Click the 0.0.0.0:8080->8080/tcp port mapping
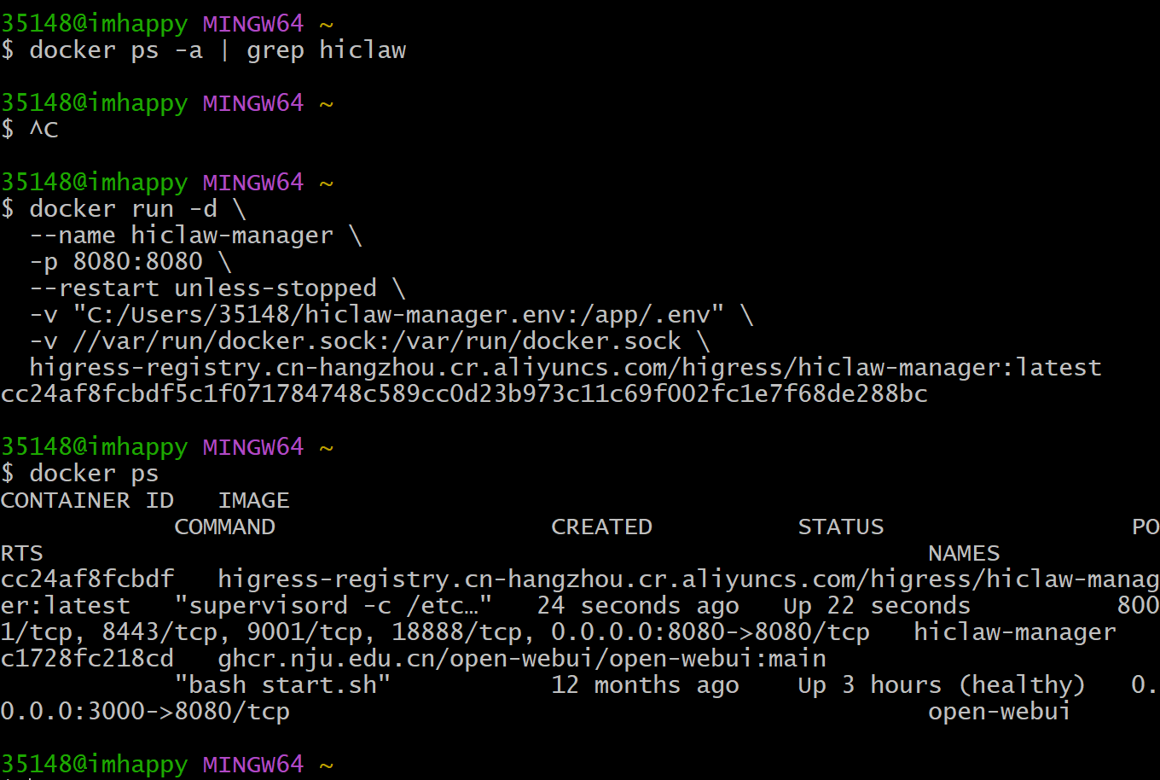The height and width of the screenshot is (780, 1160). (710, 632)
